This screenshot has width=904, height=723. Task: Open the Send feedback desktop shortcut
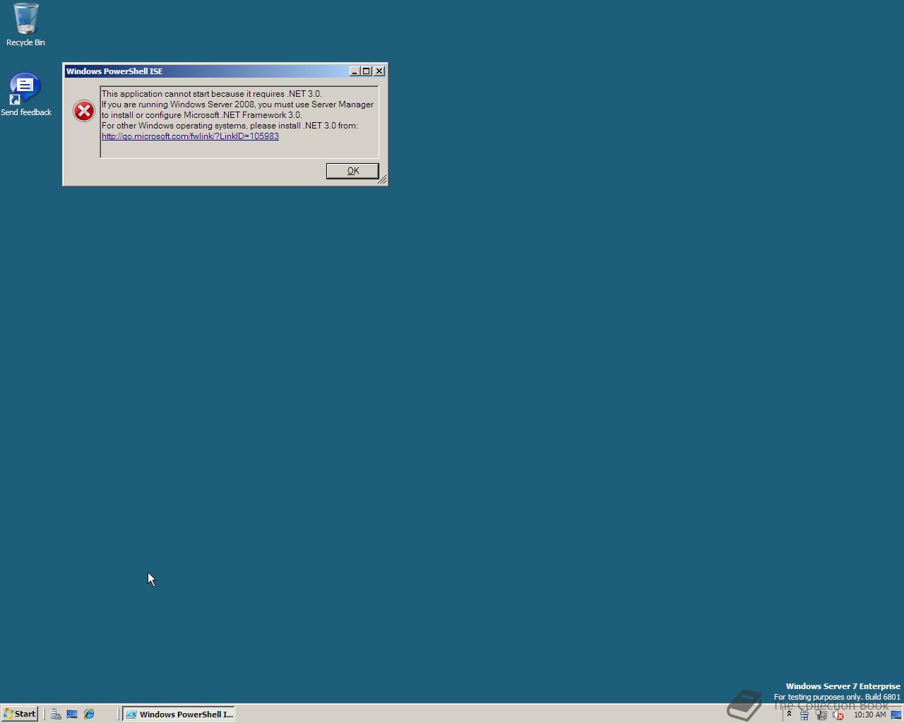click(25, 95)
